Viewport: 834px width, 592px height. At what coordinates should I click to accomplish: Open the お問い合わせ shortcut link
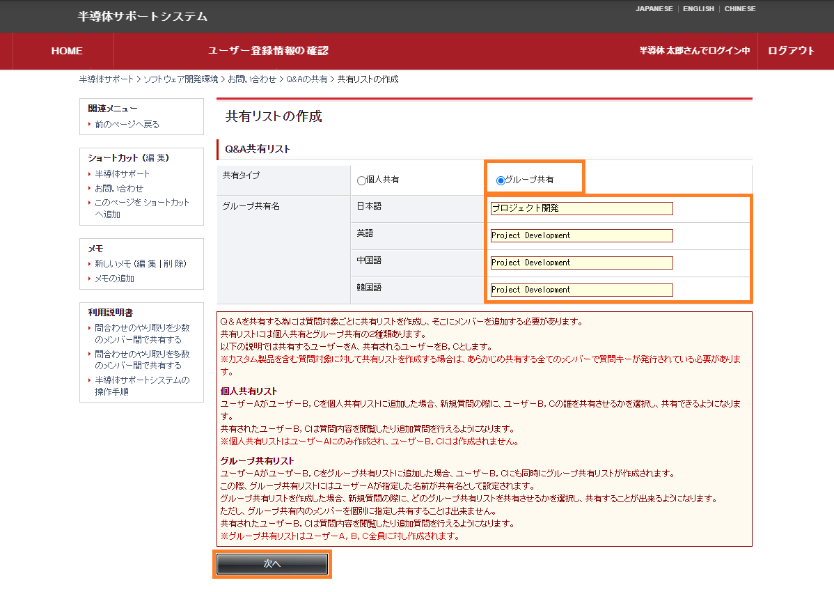point(119,189)
